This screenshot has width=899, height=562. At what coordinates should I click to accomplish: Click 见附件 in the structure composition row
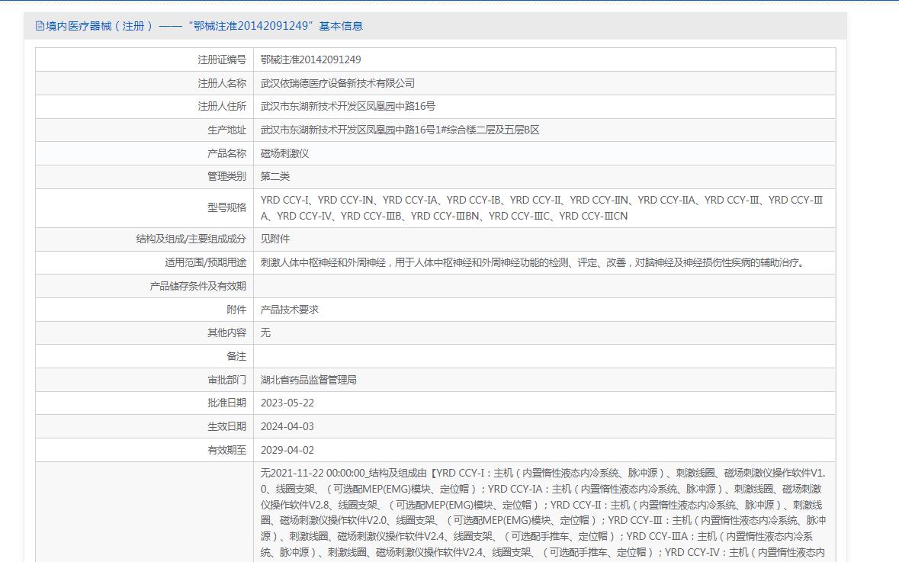click(x=275, y=239)
